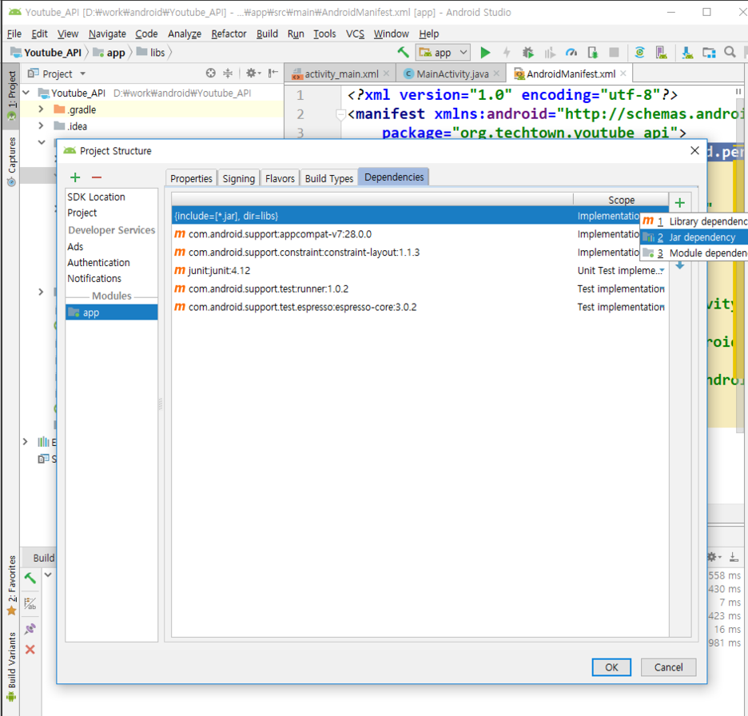Open the activity_main.xml editor tab
This screenshot has height=716, width=748.
click(x=340, y=74)
